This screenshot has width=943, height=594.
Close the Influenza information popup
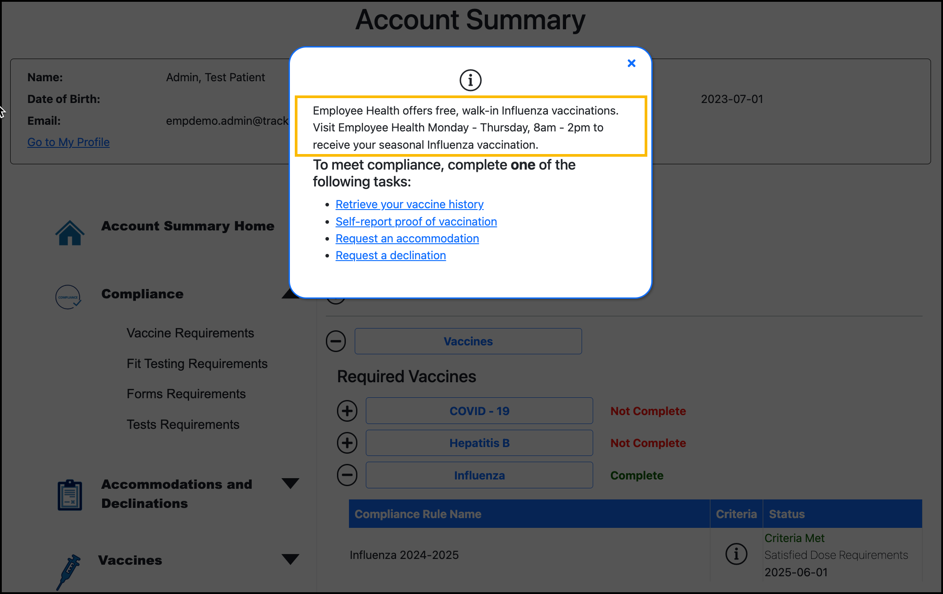click(x=631, y=63)
